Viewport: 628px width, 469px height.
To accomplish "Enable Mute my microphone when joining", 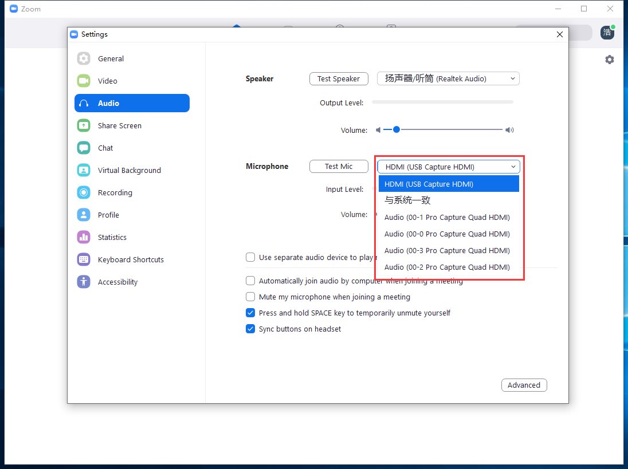I will (x=250, y=297).
